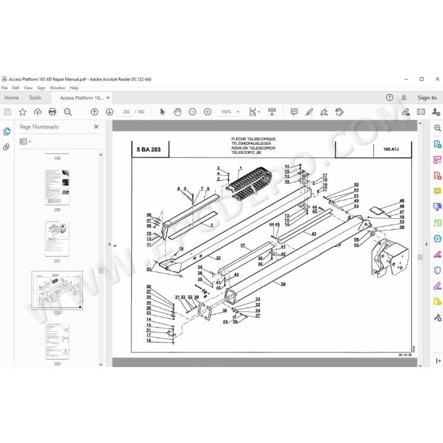Switch to the Home tab
Image resolution: width=443 pixels, height=443 pixels.
(x=11, y=97)
